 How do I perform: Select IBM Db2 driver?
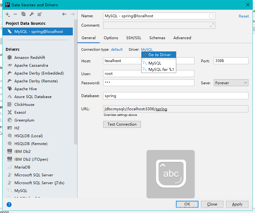pos(22,151)
